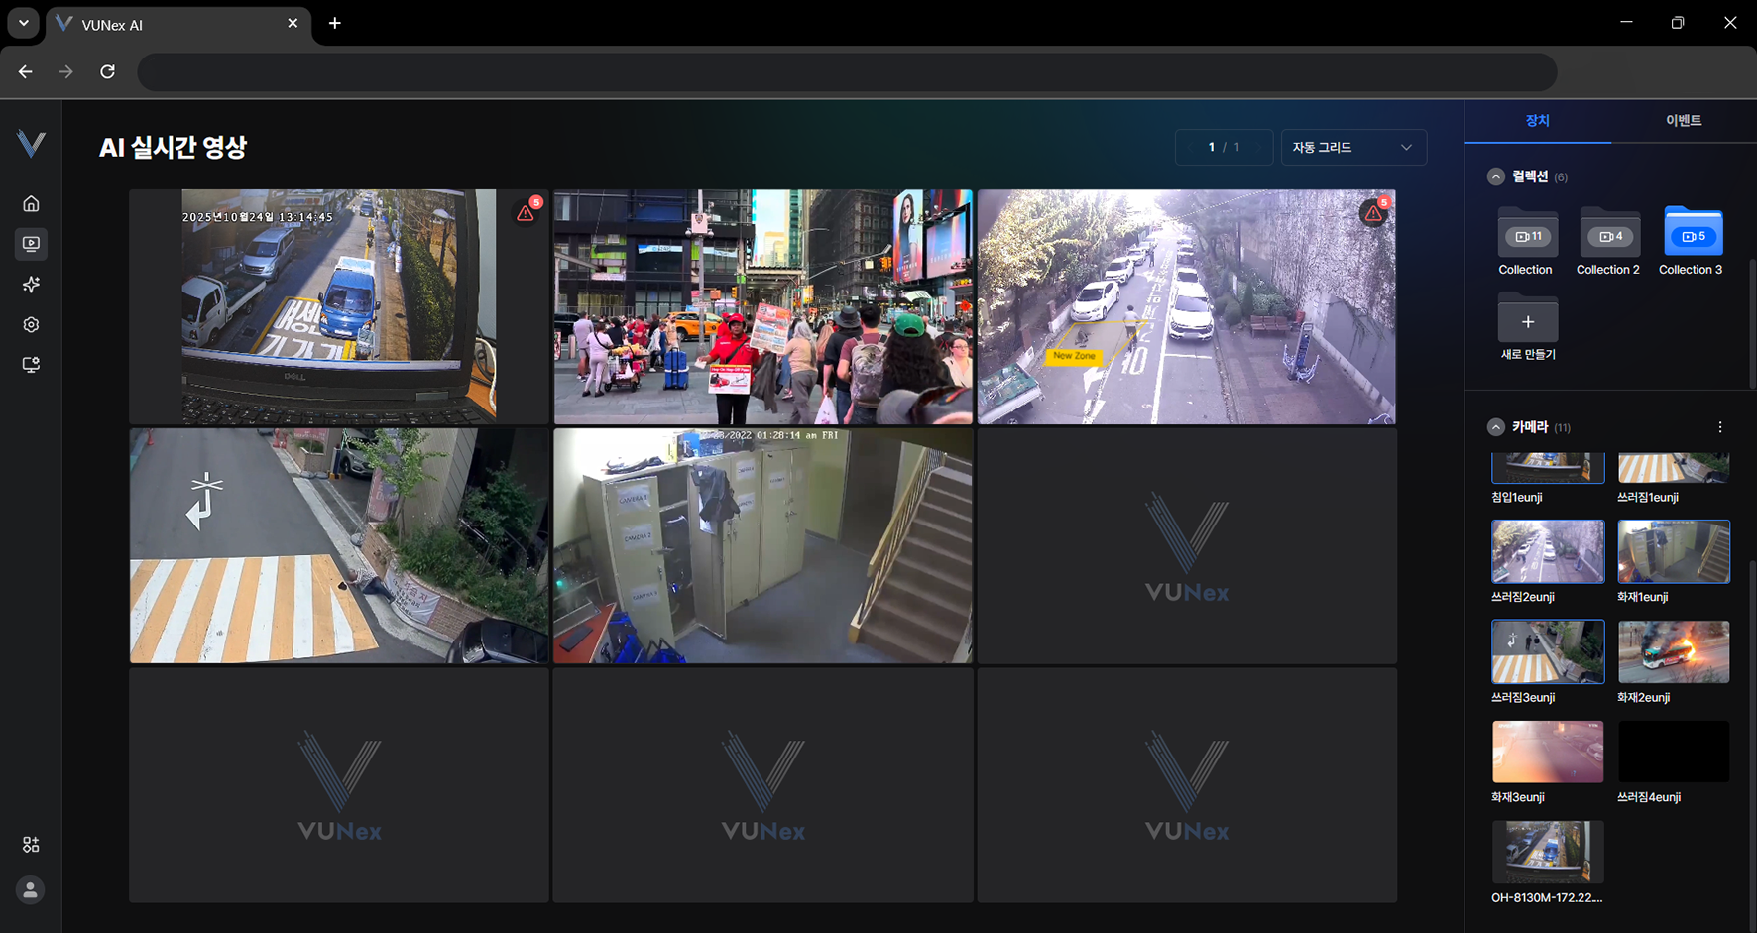Open the 카메라 section three-dot menu
Image resolution: width=1757 pixels, height=933 pixels.
[x=1720, y=427]
